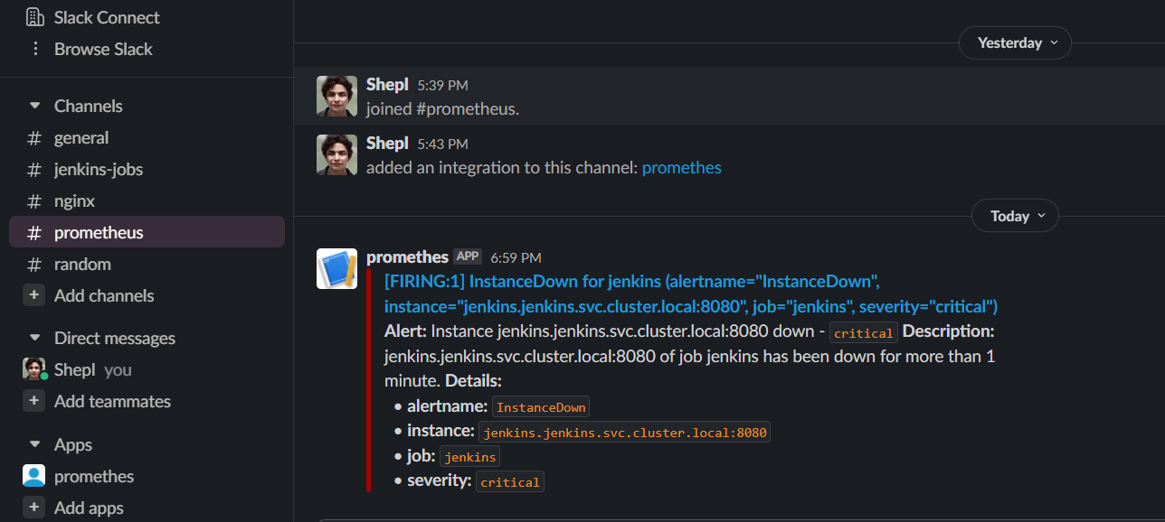
Task: Click Shepl's avatar in Direct messages
Action: 33,369
